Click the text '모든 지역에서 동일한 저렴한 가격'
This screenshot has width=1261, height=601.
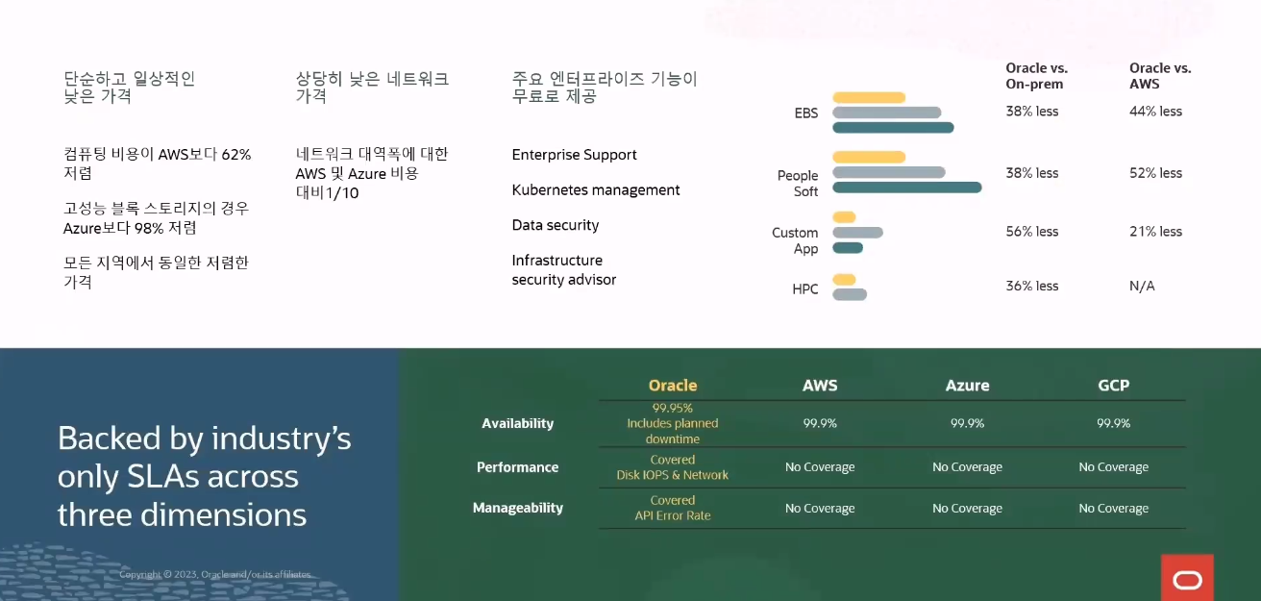click(x=157, y=272)
